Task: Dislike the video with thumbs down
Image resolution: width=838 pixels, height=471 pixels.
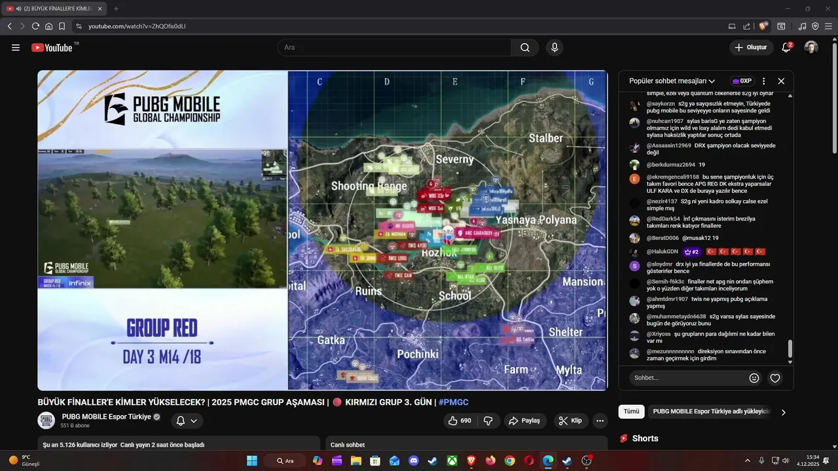Action: click(x=488, y=421)
